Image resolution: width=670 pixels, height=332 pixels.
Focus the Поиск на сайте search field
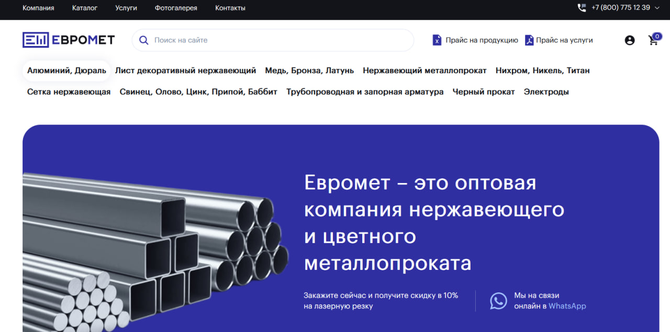coord(273,40)
